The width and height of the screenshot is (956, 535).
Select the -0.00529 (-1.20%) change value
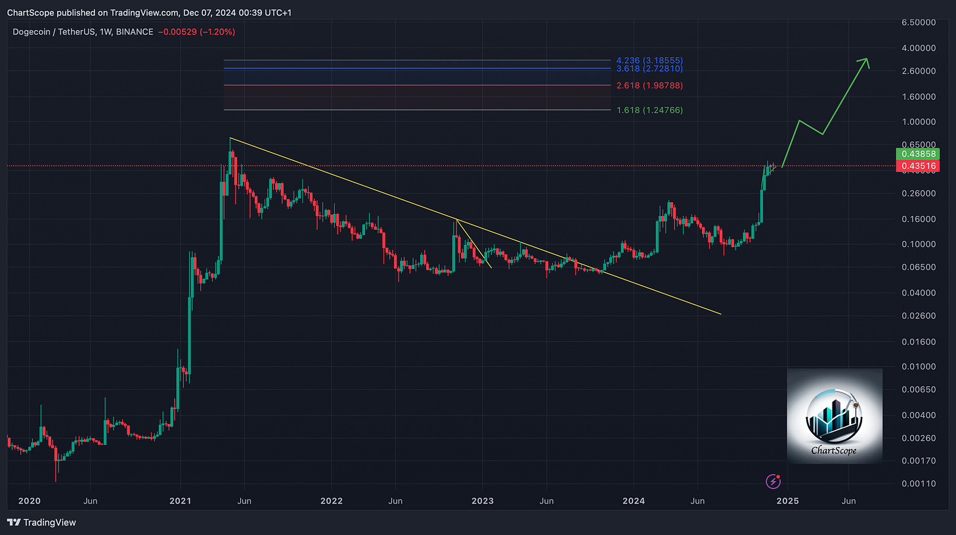198,32
